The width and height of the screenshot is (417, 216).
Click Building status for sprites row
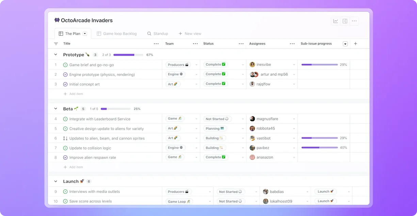pos(214,138)
